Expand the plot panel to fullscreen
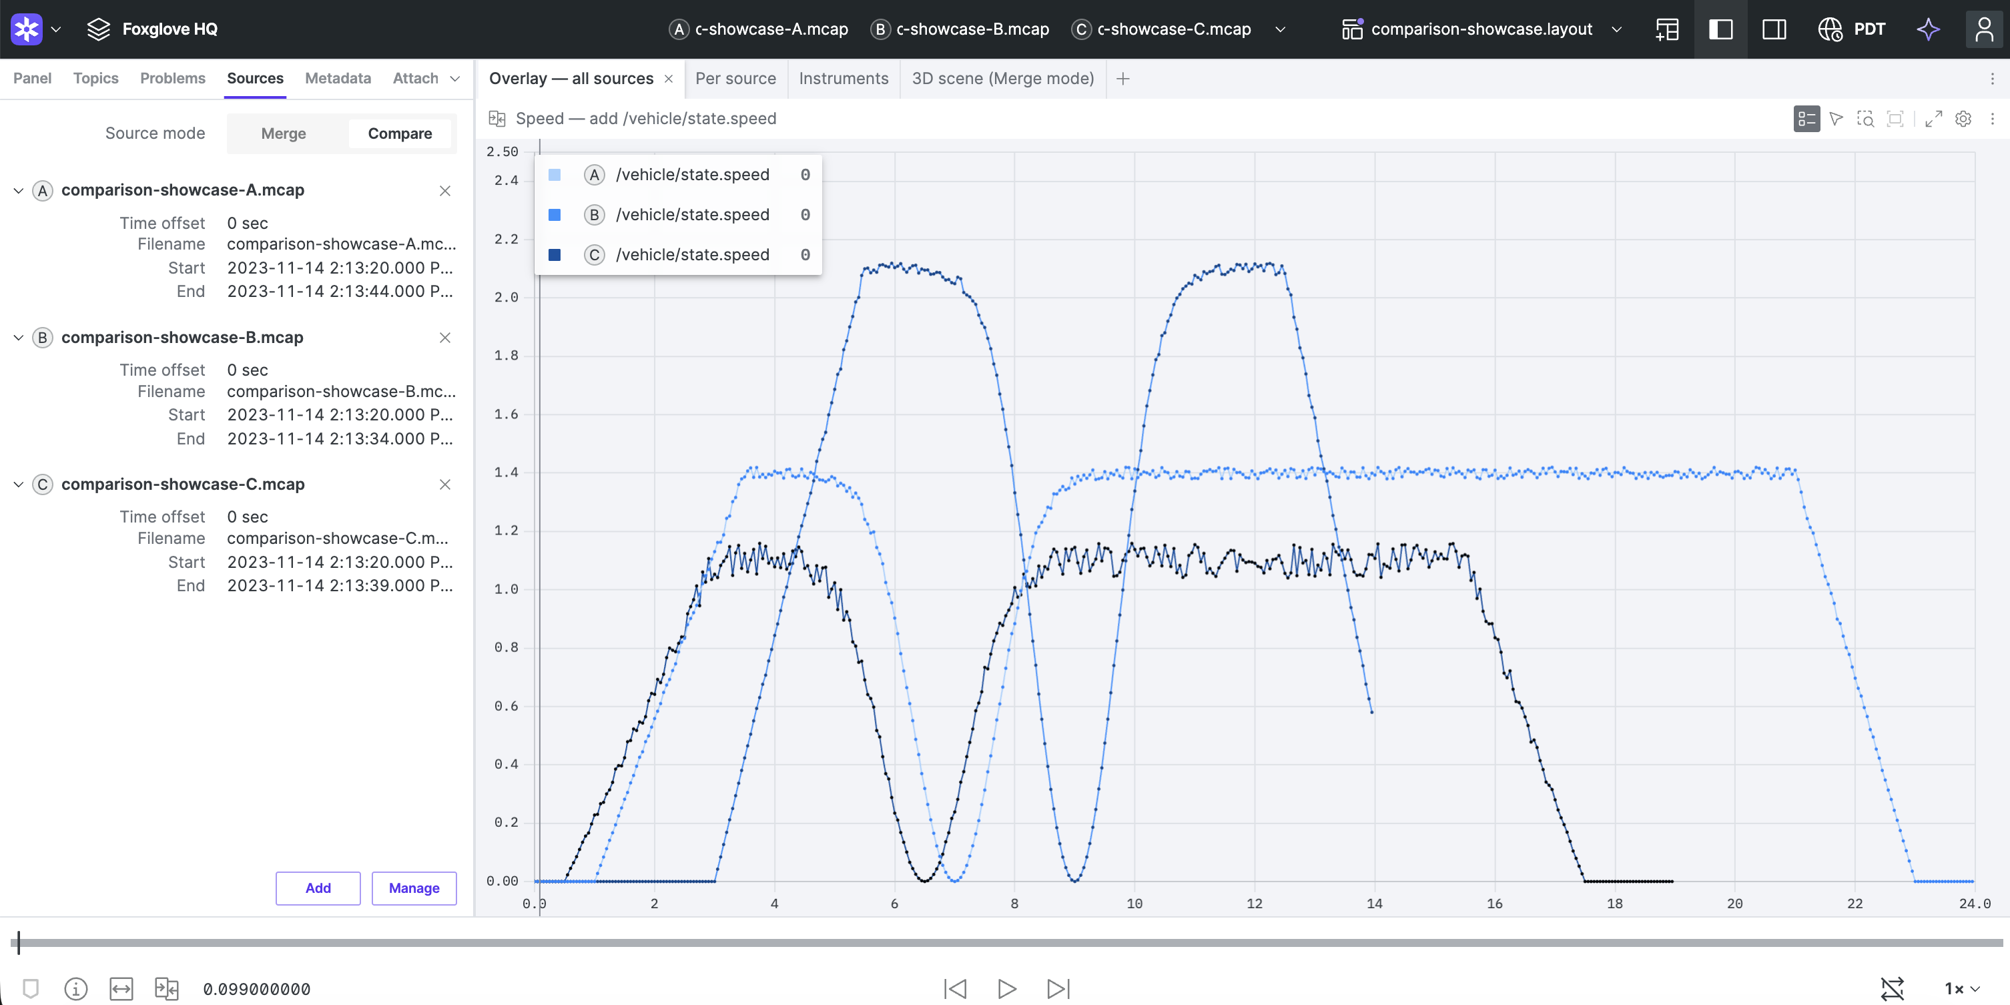The width and height of the screenshot is (2010, 1005). 1933,119
